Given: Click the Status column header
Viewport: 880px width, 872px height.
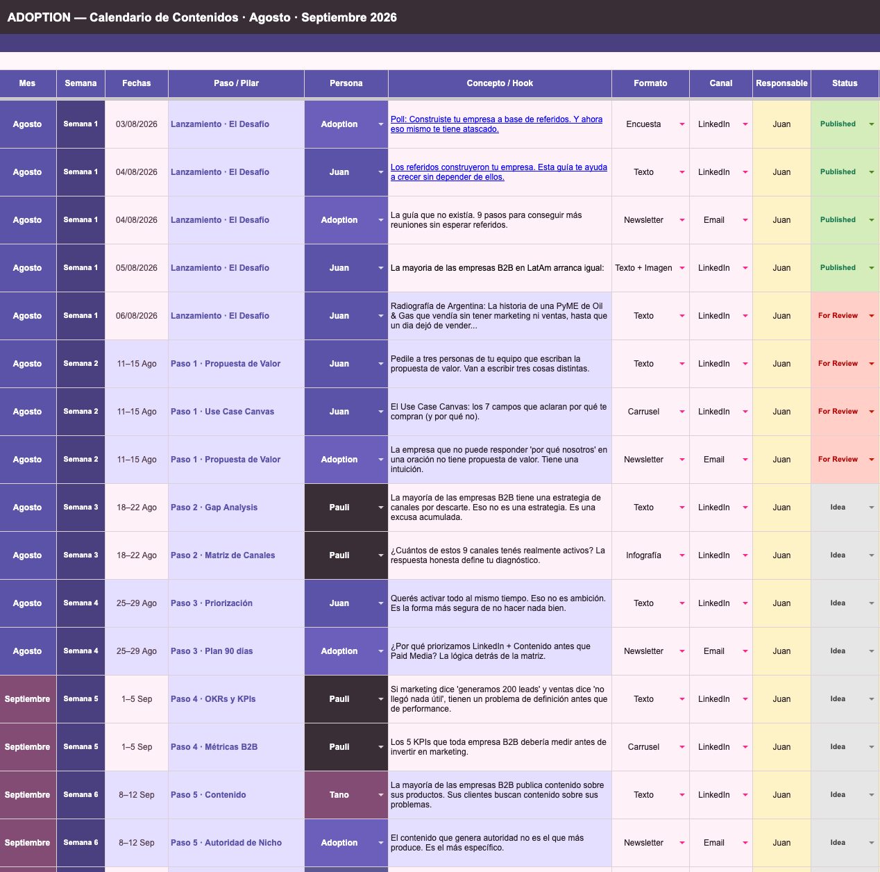Looking at the screenshot, I should click(x=845, y=83).
